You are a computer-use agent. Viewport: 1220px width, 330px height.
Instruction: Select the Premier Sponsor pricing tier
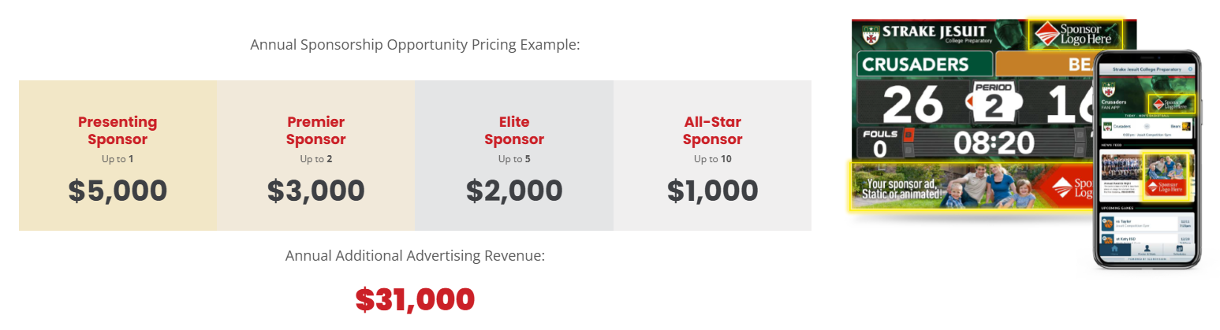(315, 131)
